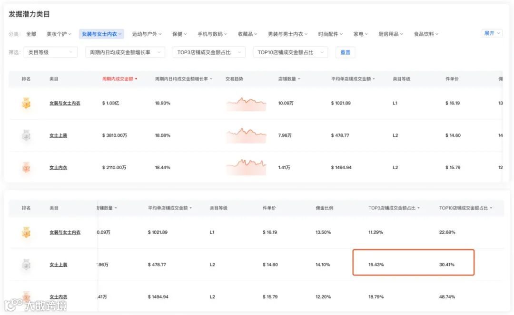Open the 类目等级 filter dropdown
The width and height of the screenshot is (514, 315).
50,52
